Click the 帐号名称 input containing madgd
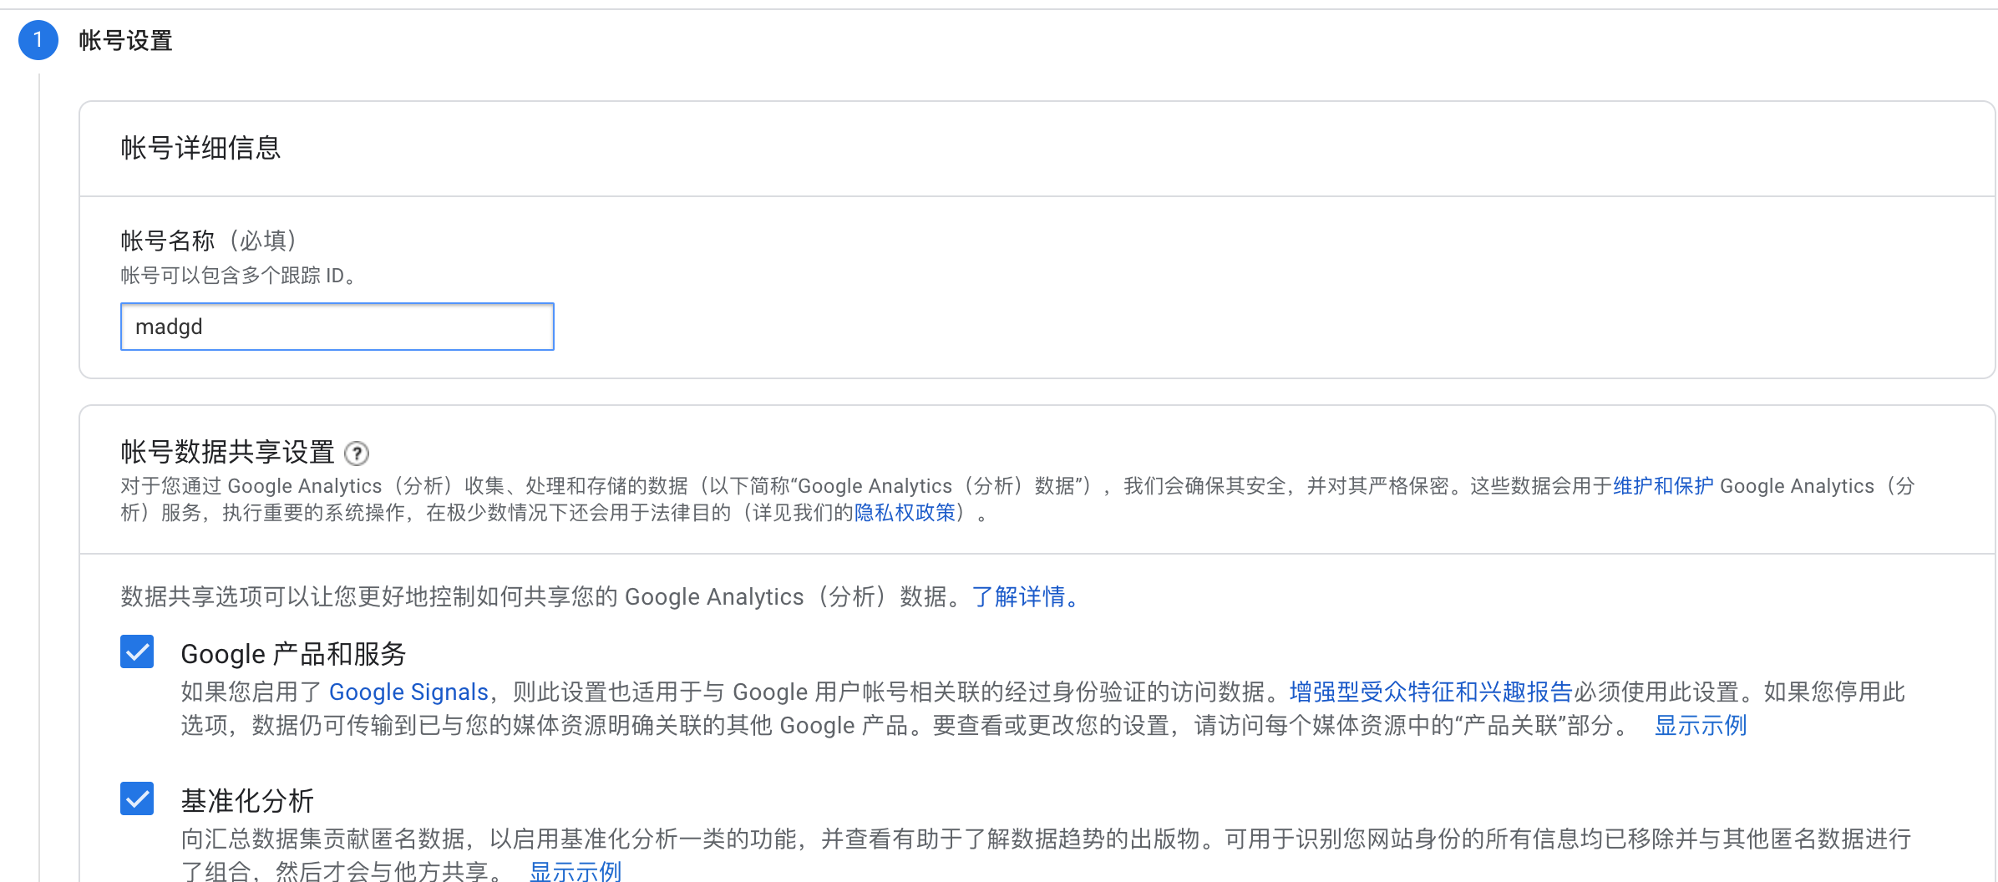The width and height of the screenshot is (1998, 882). [337, 327]
